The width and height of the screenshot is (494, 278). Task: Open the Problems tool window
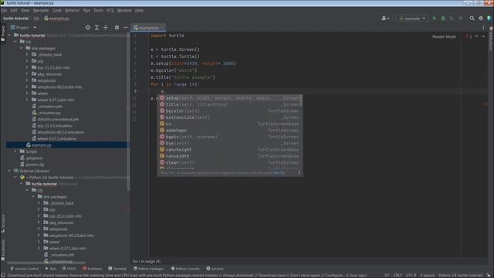(92, 269)
